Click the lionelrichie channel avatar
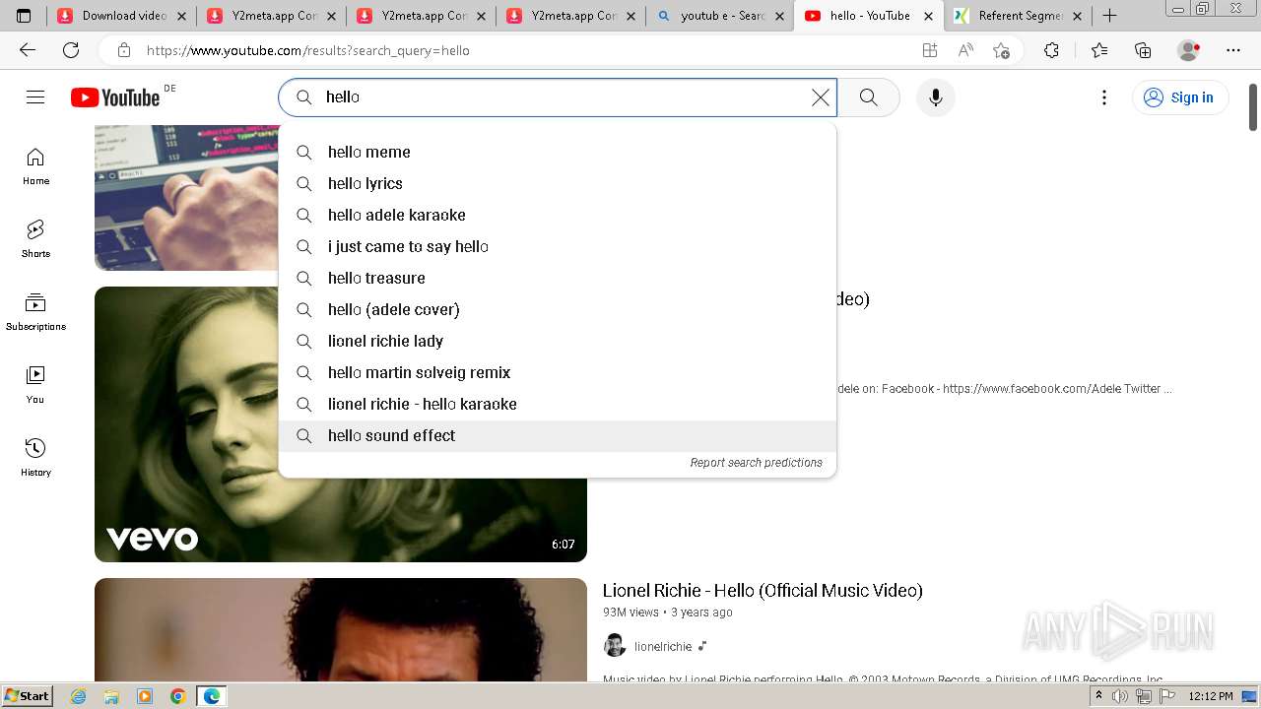 coord(615,646)
